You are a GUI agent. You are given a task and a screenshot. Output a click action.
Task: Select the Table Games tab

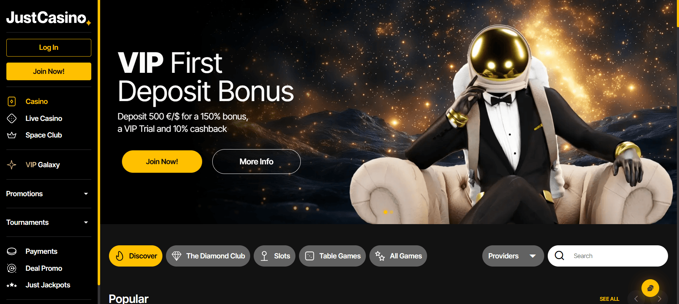click(x=332, y=256)
